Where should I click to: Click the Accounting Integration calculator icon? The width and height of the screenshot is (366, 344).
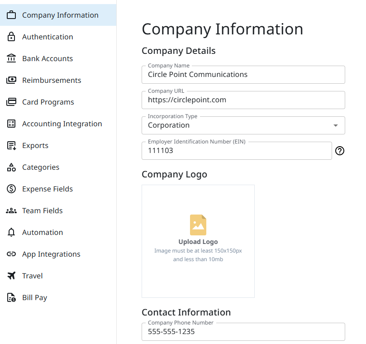coord(11,124)
